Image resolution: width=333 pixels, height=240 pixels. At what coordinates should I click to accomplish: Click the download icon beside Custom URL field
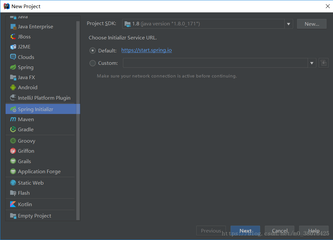tap(323, 63)
